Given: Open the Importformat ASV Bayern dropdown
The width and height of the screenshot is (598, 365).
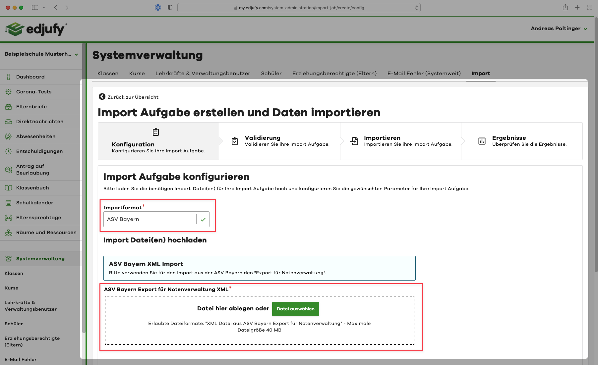Looking at the screenshot, I should point(156,219).
